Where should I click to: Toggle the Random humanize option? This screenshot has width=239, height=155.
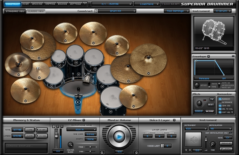click(x=220, y=99)
